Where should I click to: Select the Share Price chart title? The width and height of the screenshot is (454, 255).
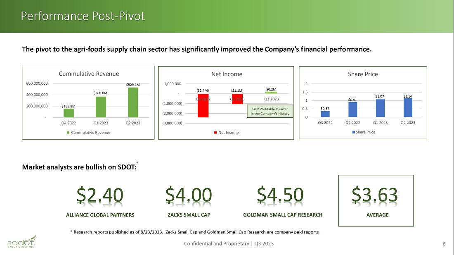tap(363, 74)
